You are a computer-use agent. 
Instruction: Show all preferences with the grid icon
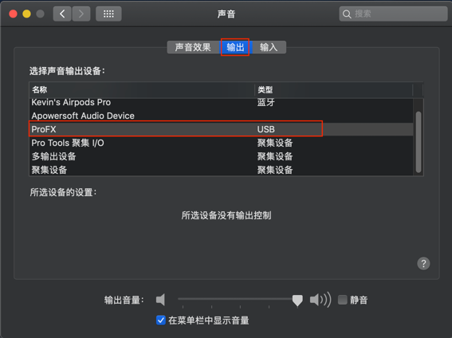pos(108,14)
